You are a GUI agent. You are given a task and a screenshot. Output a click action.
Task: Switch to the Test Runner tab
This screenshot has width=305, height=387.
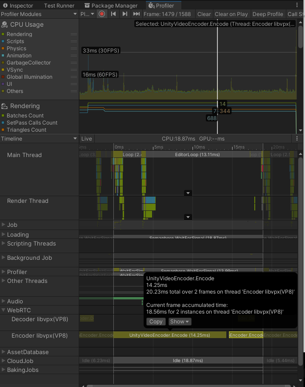(59, 5)
